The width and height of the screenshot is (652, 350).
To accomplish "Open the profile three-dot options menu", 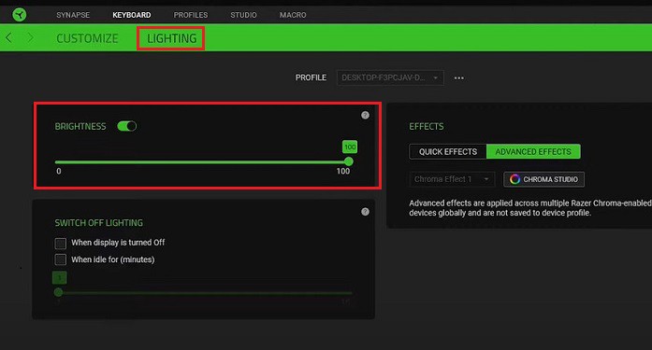I will click(458, 78).
